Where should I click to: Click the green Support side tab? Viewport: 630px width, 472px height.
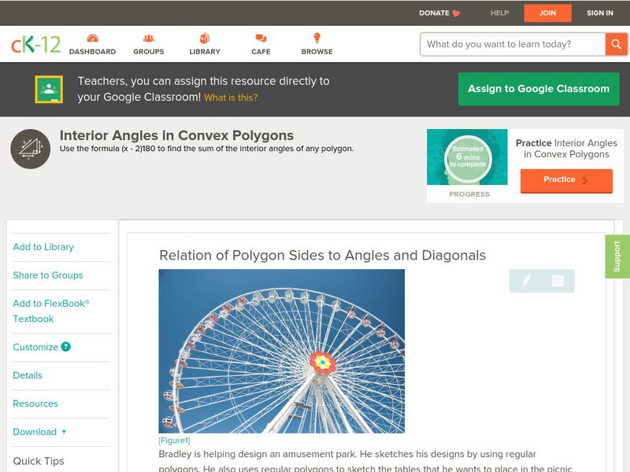[x=617, y=256]
